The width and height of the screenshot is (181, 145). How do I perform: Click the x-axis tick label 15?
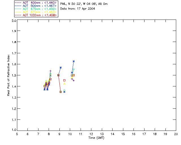pyautogui.click(x=123, y=134)
